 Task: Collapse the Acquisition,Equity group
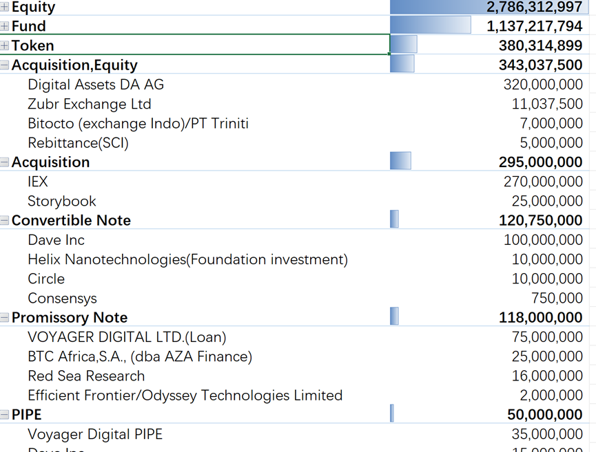click(x=6, y=65)
